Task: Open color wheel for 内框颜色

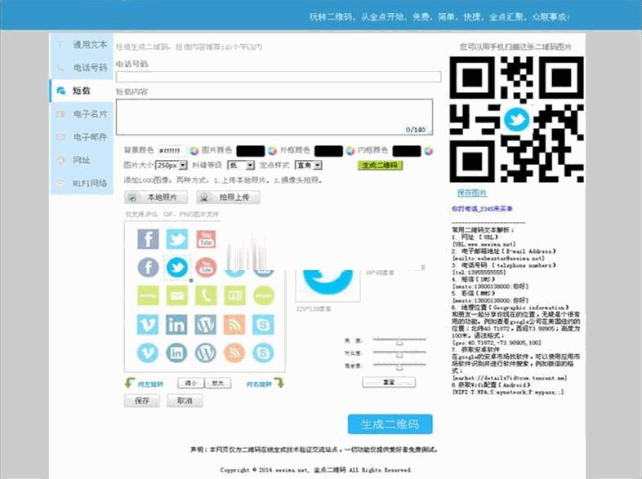Action: click(428, 151)
